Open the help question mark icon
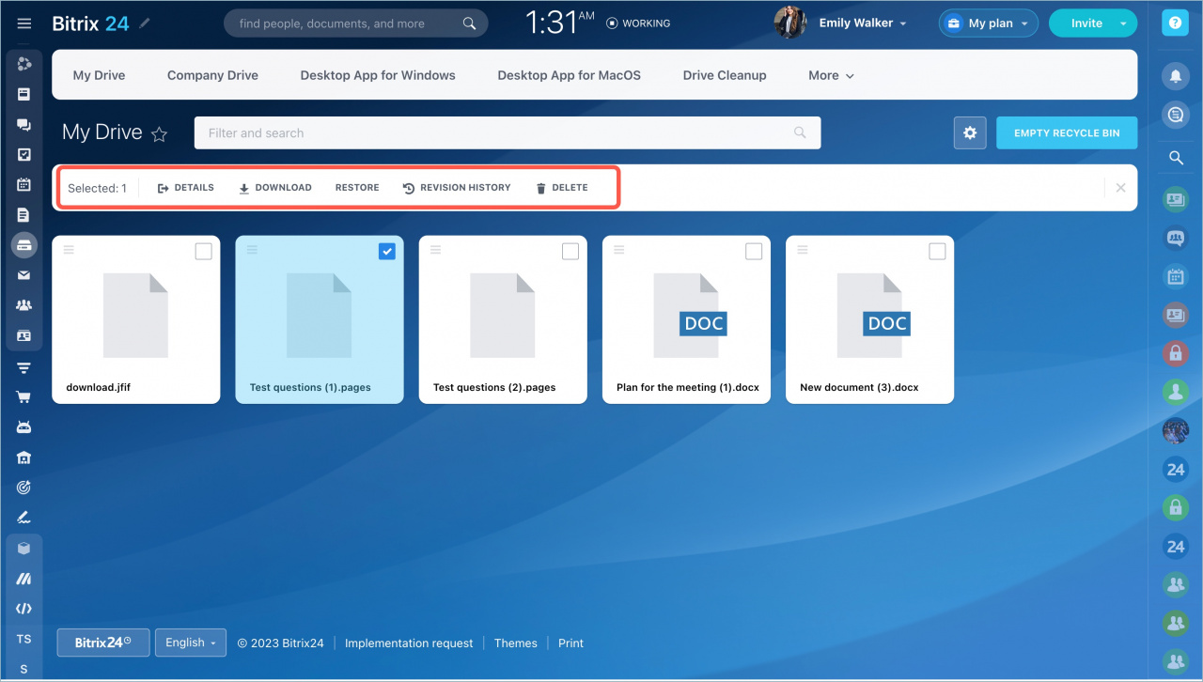Viewport: 1203px width, 682px height. pyautogui.click(x=1176, y=23)
